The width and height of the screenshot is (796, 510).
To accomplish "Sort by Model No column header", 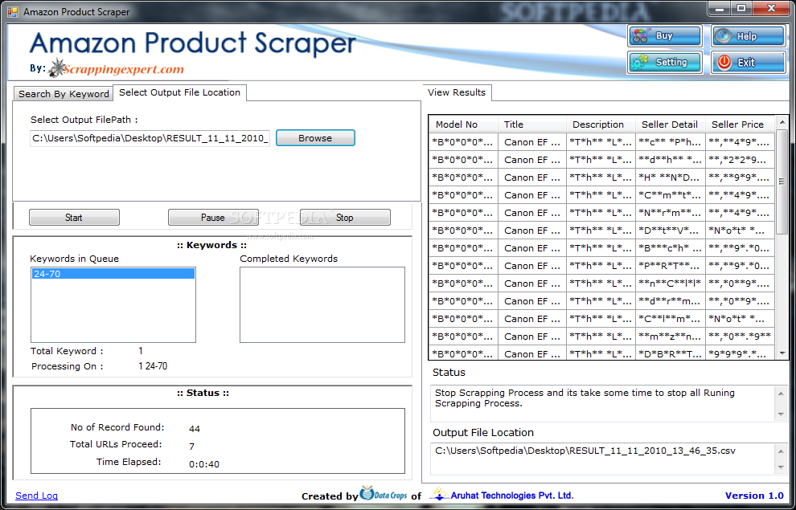I will click(x=463, y=124).
